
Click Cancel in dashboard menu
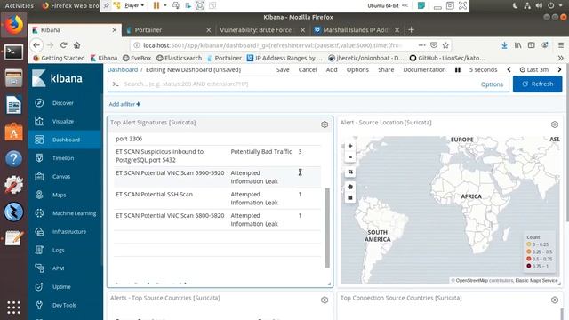click(x=308, y=69)
